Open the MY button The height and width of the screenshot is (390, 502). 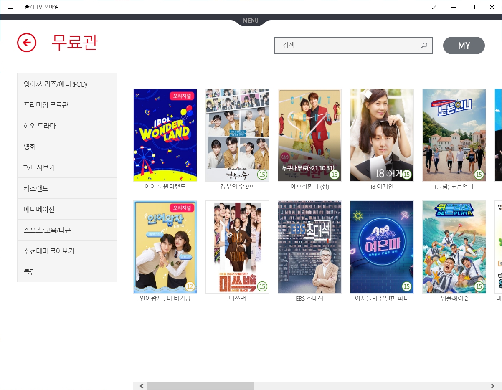[x=464, y=46]
